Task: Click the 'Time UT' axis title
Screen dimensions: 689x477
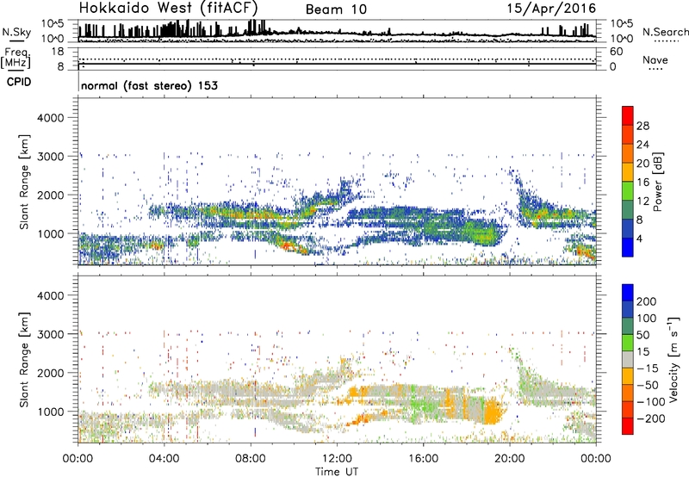Action: point(337,472)
